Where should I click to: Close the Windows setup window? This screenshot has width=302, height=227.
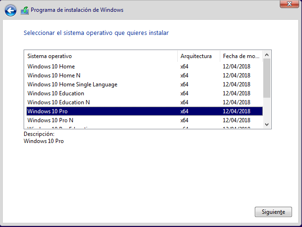tap(289, 4)
